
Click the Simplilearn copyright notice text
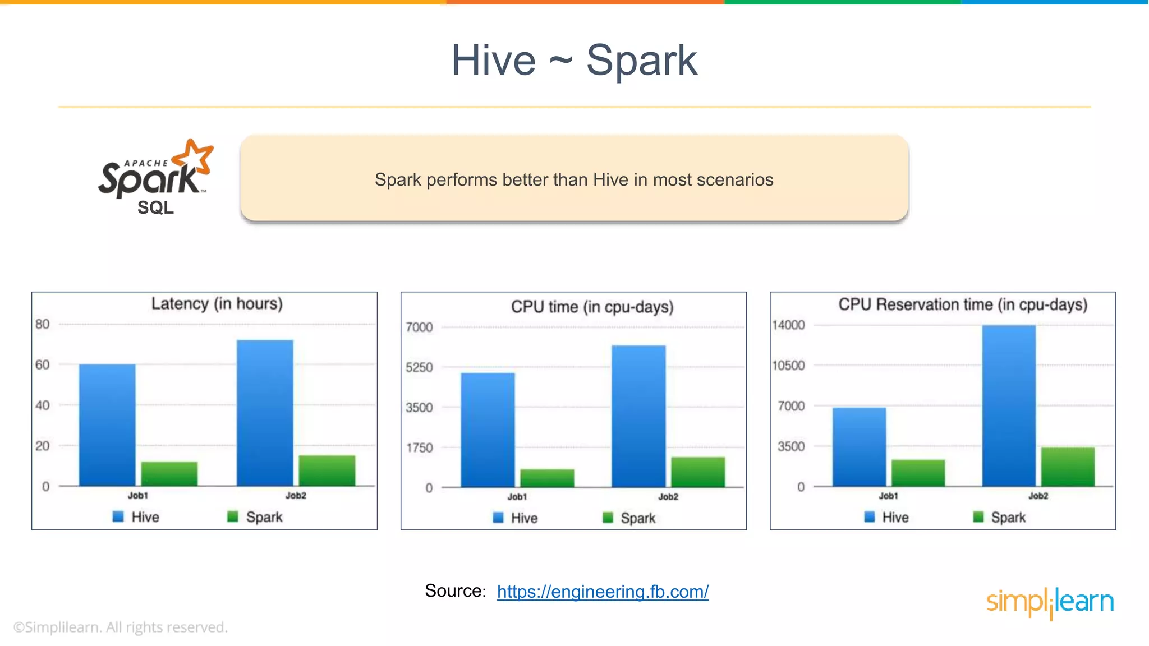(x=121, y=627)
